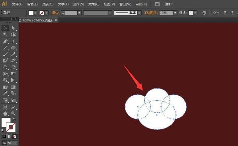This screenshot has height=146, width=238.
Task: Click the 不透明度 opacity link
Action: [x=150, y=13]
